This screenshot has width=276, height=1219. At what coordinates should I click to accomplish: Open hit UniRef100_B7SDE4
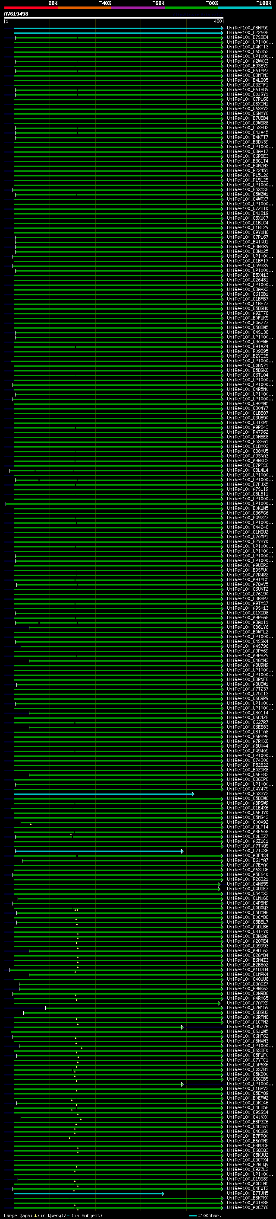pos(248,37)
